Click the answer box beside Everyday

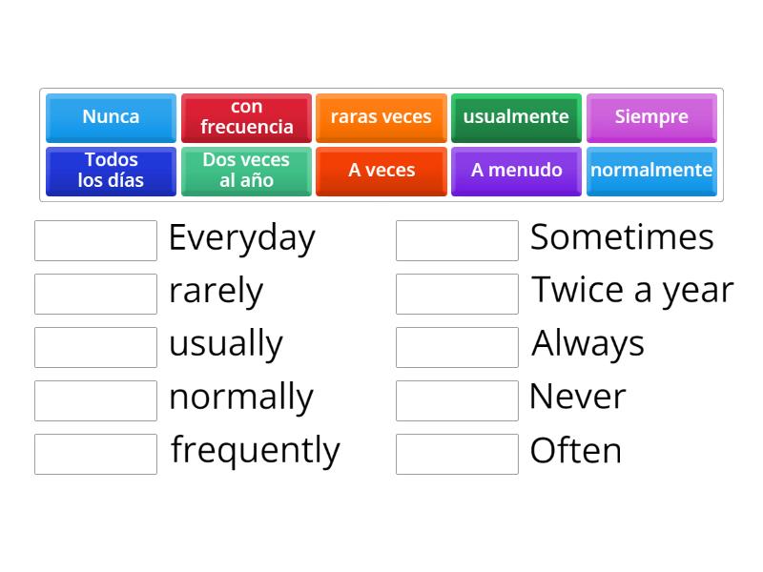click(95, 240)
